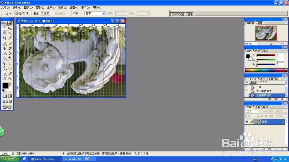
Task: Open the 图像 menu
Action: coord(28,7)
